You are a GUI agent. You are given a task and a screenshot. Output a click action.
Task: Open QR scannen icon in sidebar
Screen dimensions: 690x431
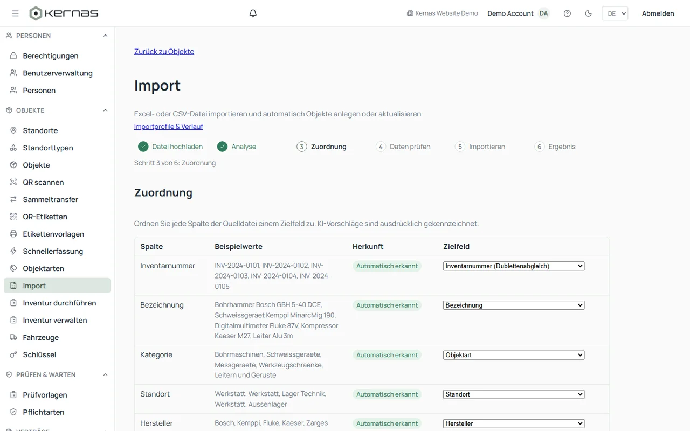[x=13, y=183]
